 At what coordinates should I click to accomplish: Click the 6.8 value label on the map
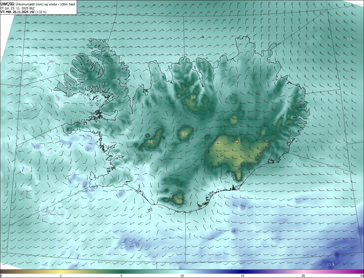(x=349, y=39)
